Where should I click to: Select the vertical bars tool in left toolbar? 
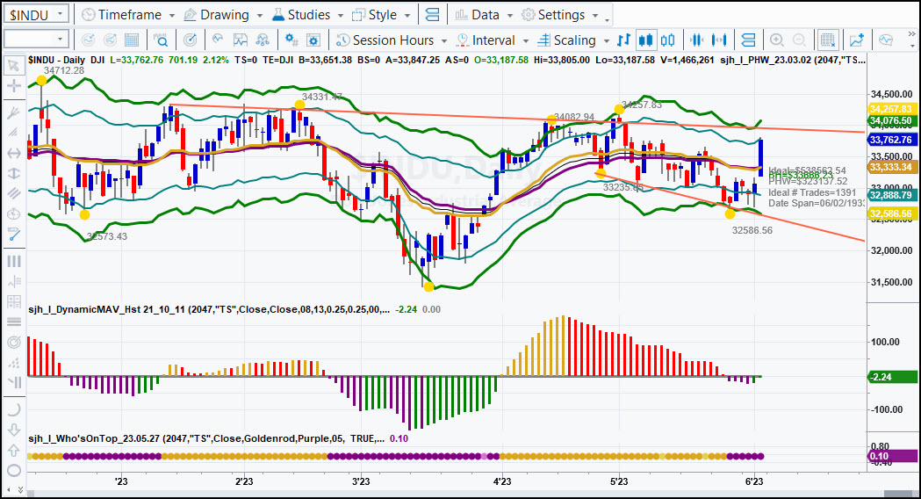pyautogui.click(x=14, y=261)
